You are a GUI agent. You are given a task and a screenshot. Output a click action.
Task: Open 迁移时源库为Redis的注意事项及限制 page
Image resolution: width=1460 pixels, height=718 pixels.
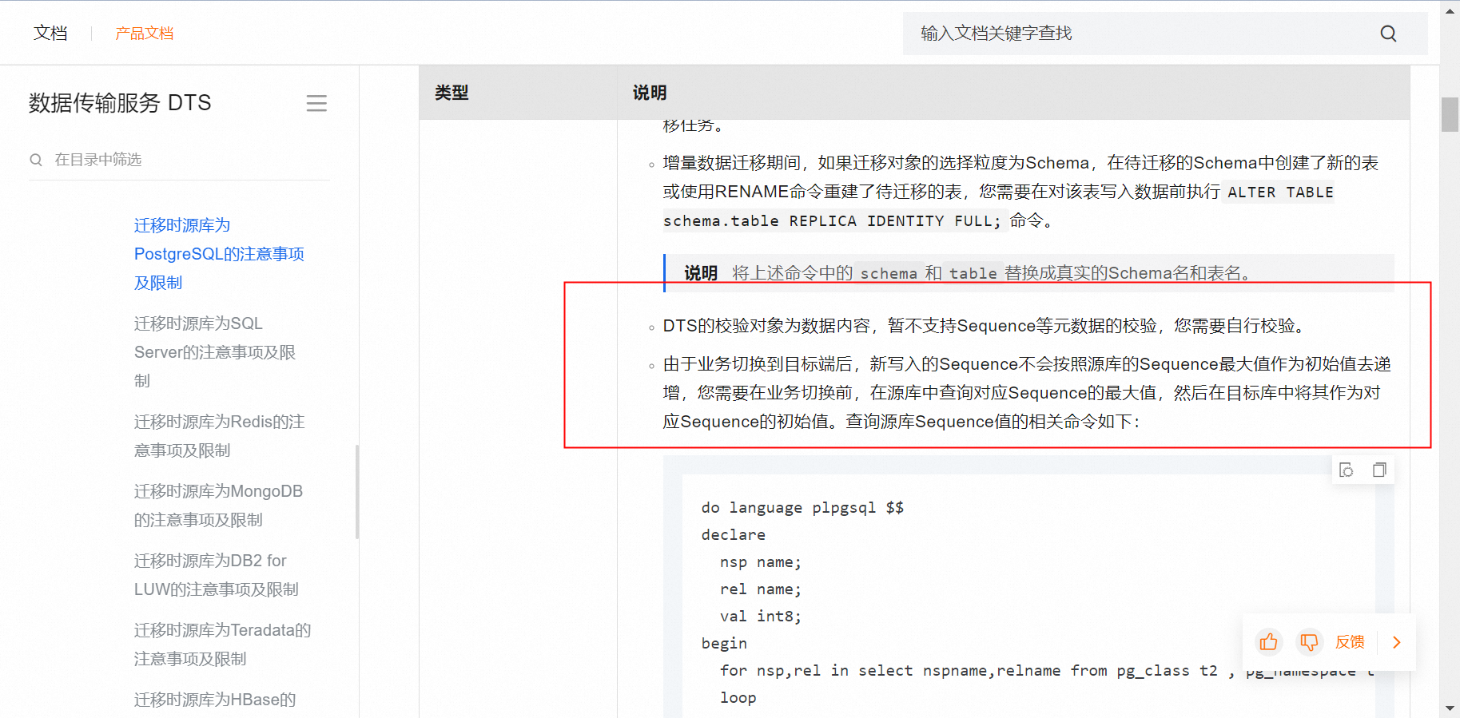tap(219, 436)
